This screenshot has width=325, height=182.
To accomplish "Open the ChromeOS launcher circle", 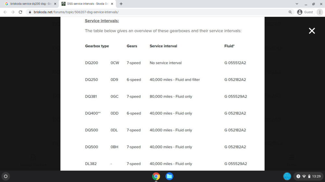I will (6, 176).
